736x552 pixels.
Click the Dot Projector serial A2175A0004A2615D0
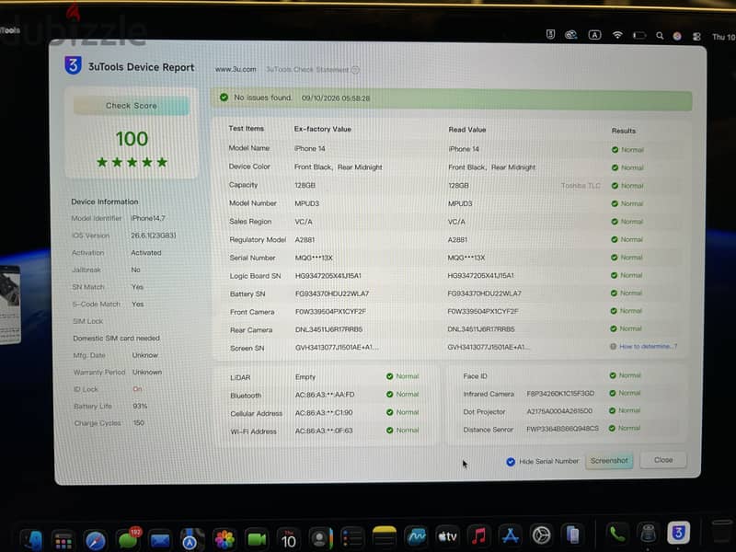(559, 411)
